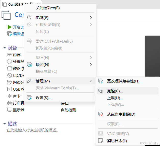Select the 打印机 device row
This screenshot has height=146, width=160.
(x=16, y=103)
